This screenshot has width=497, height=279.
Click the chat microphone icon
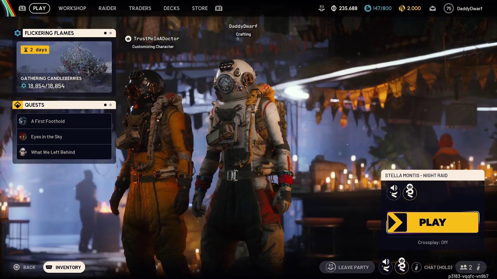pos(416,267)
